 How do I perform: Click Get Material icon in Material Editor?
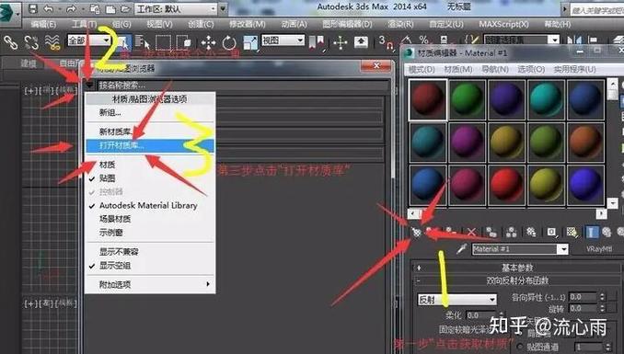pyautogui.click(x=416, y=232)
